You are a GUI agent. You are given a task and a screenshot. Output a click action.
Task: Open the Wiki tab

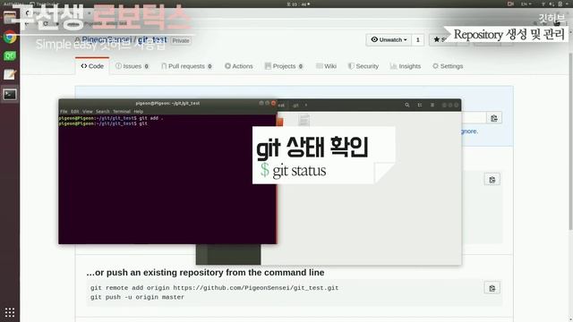click(326, 66)
